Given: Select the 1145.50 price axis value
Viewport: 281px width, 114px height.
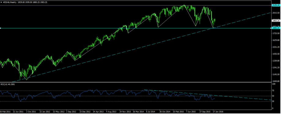Looking at the screenshot, I should [276, 74].
